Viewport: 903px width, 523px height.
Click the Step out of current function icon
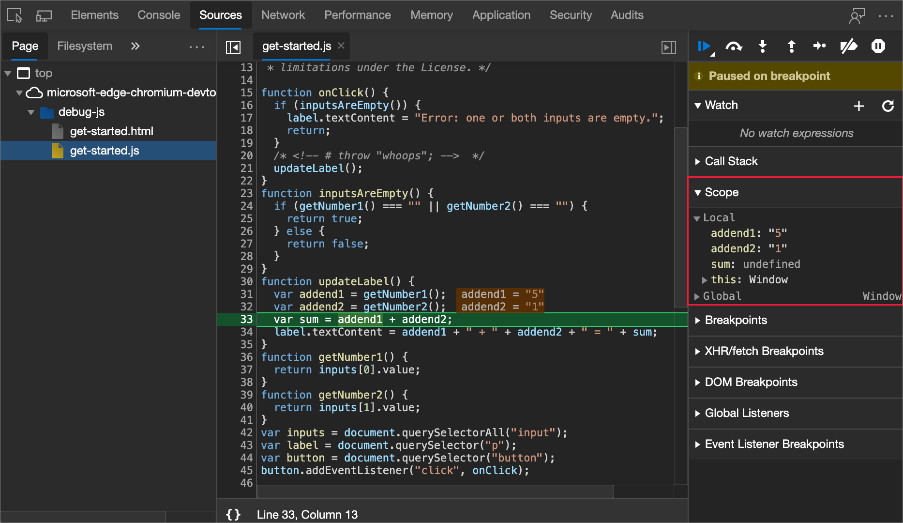tap(791, 46)
